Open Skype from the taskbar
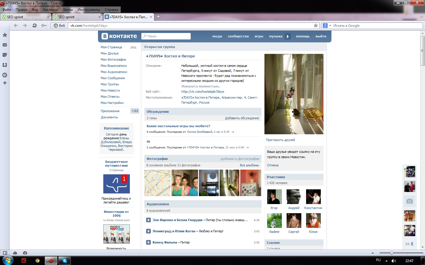This screenshot has width=425, height=265. (65, 261)
